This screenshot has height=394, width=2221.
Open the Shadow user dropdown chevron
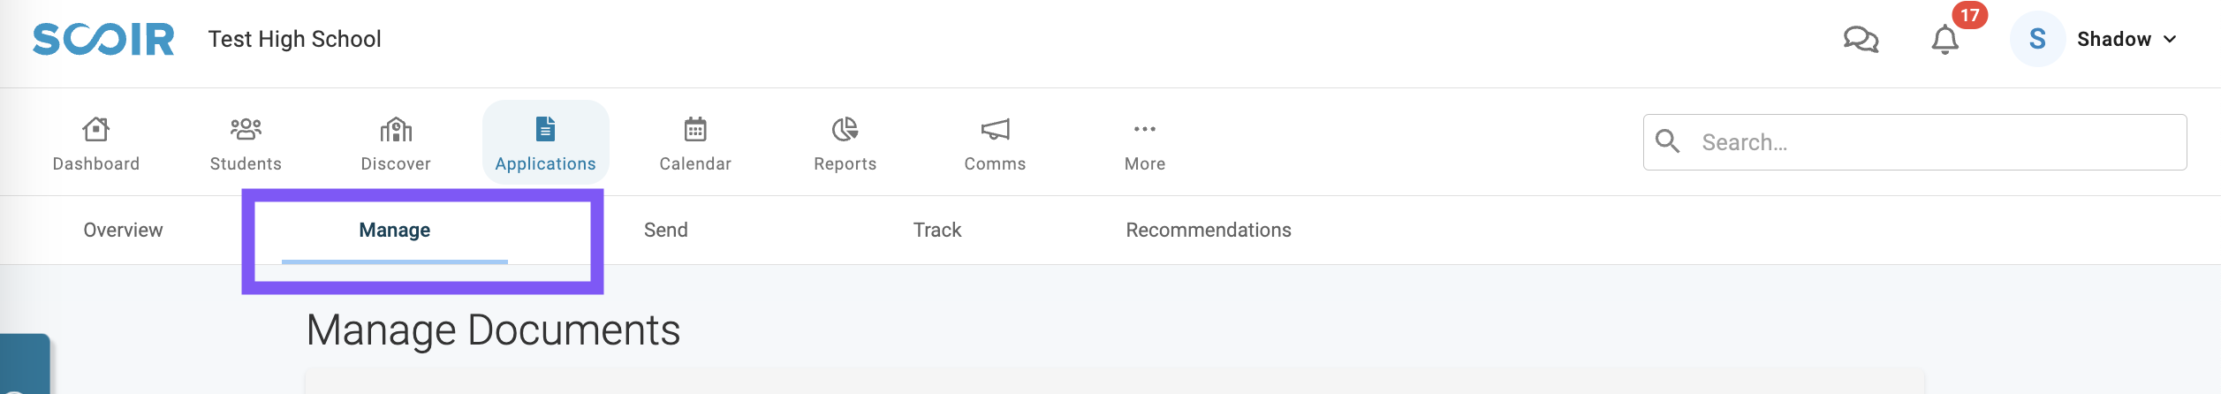click(2170, 40)
